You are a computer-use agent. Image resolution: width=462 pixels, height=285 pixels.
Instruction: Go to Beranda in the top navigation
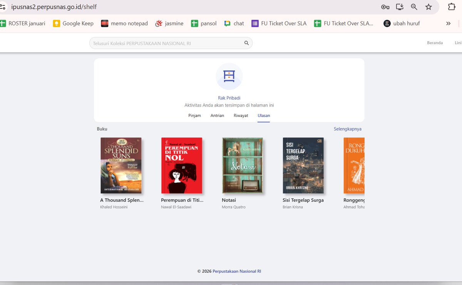[x=435, y=43]
